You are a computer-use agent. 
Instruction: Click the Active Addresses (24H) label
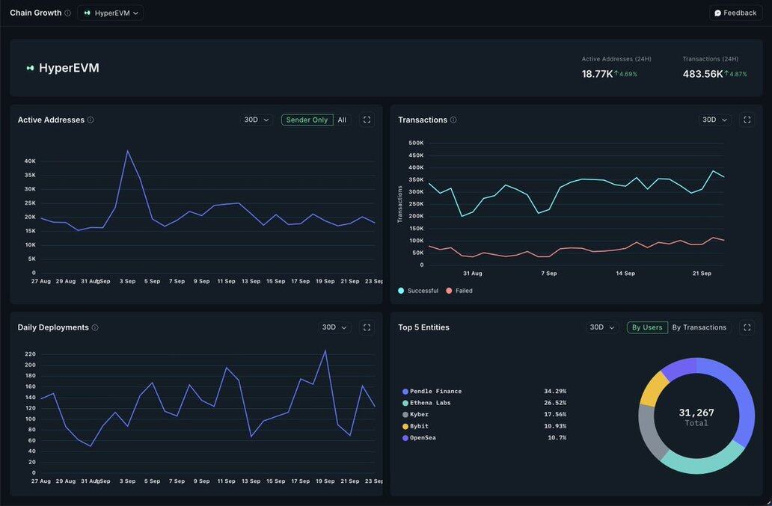(x=616, y=59)
